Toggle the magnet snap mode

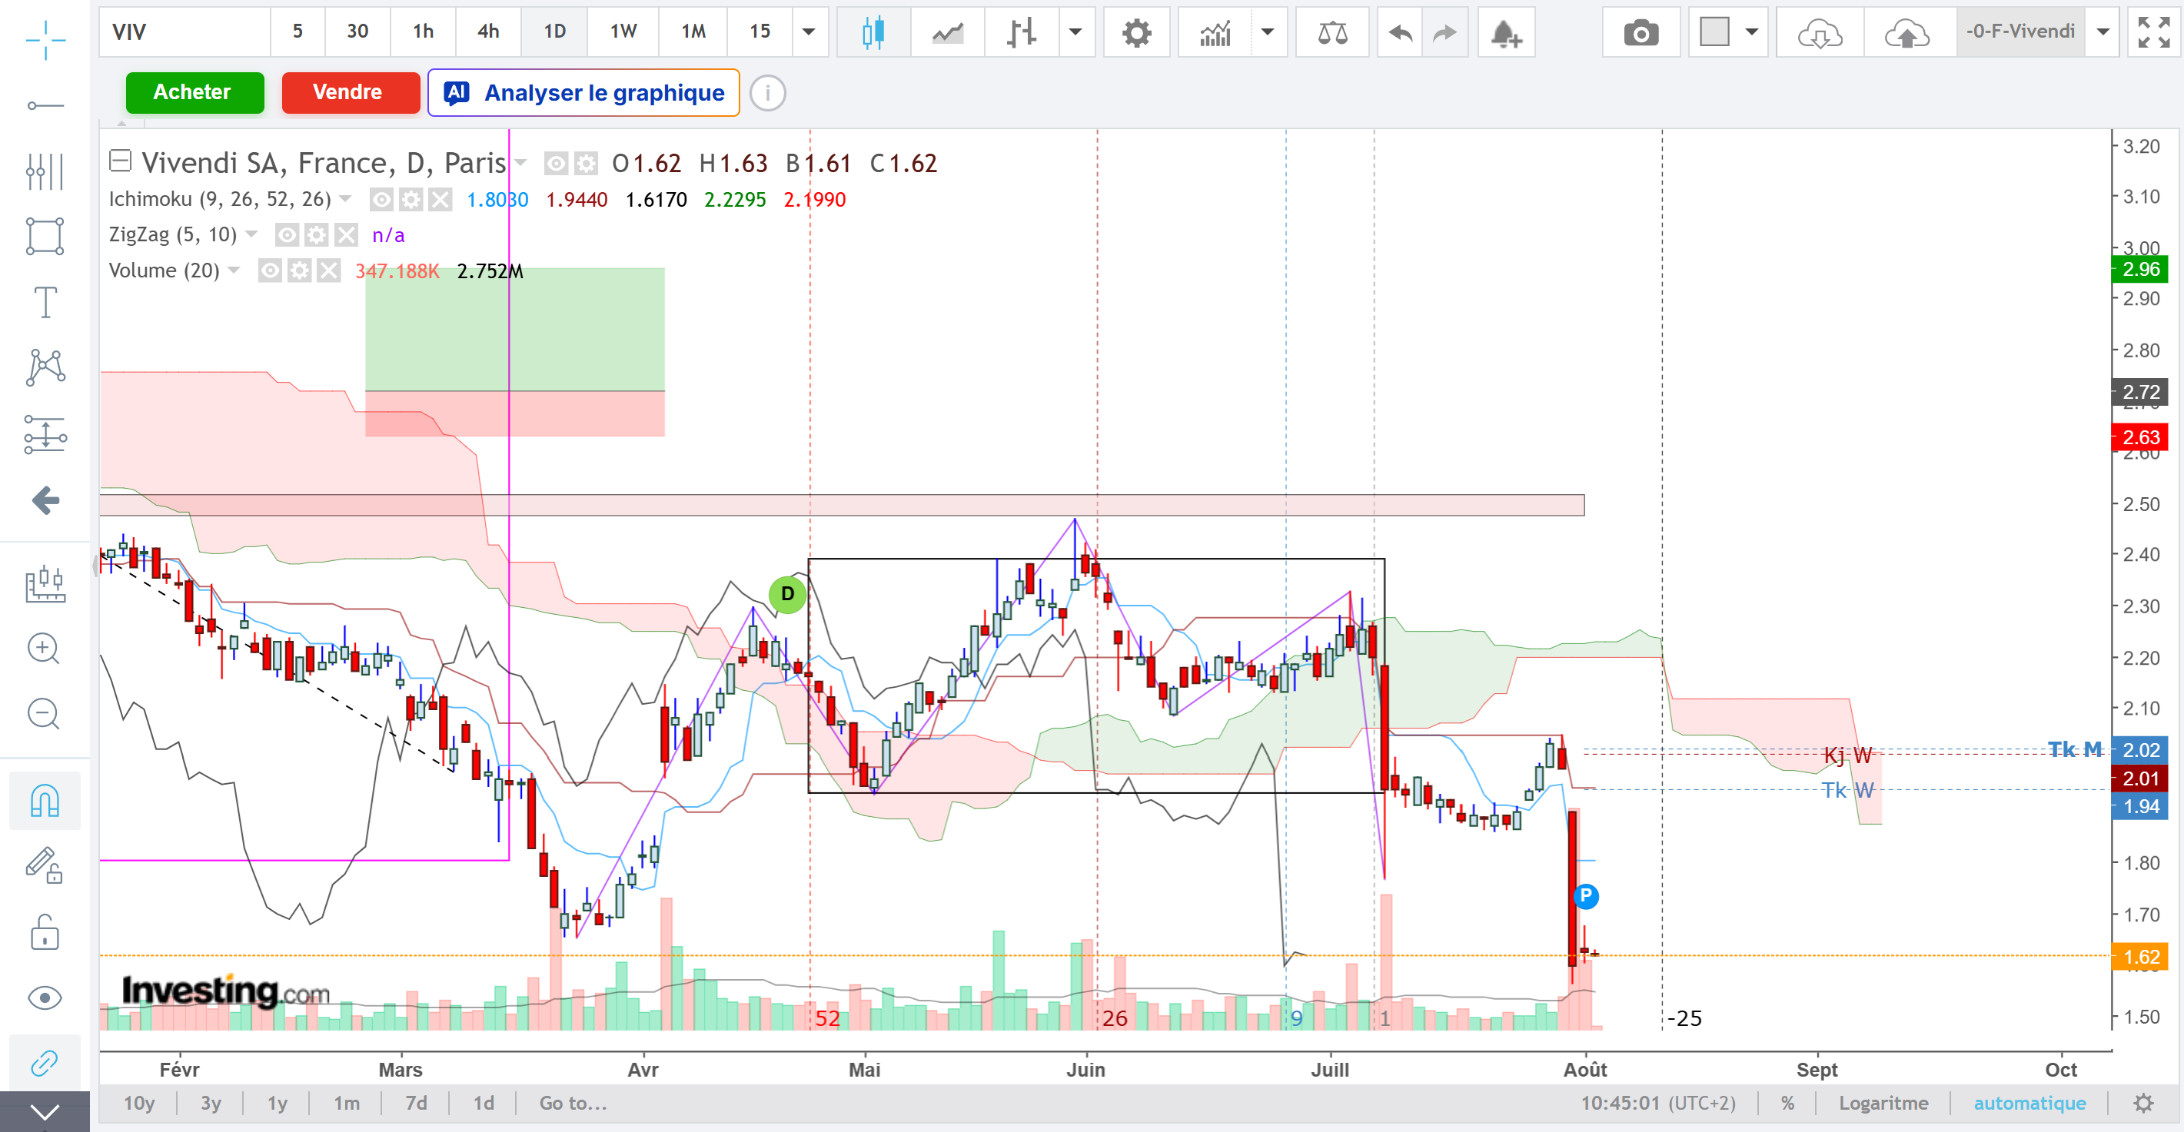click(x=45, y=800)
